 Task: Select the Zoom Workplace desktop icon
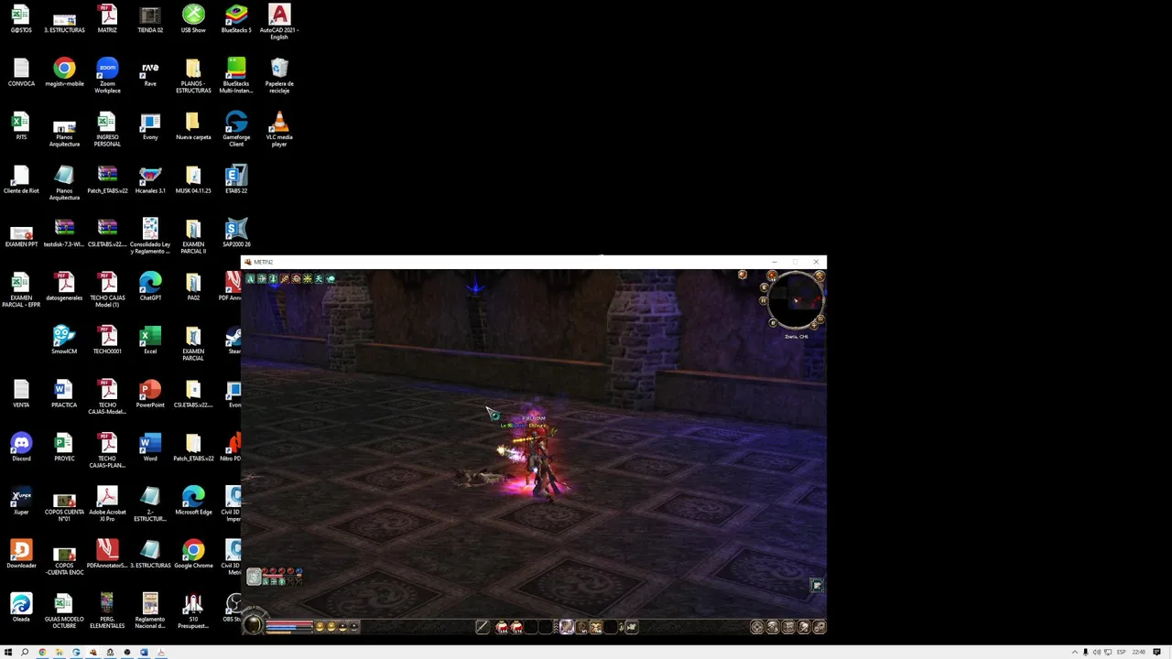tap(107, 76)
